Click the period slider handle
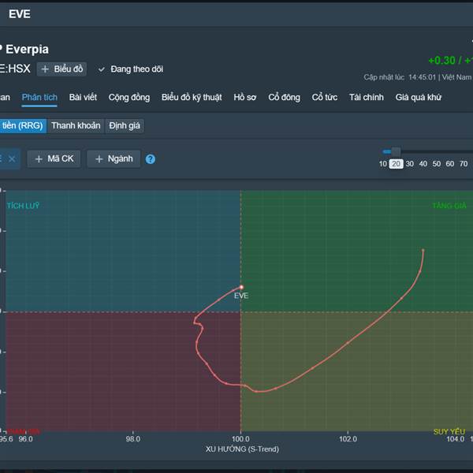 tap(396, 151)
